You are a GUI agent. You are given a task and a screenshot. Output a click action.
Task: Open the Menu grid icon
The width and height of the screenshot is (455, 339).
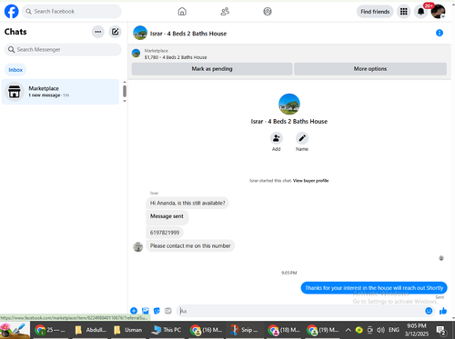[x=404, y=12]
